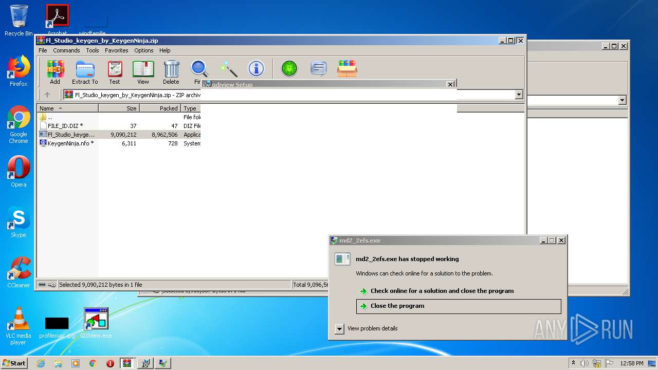Run Test on the archive

[115, 72]
